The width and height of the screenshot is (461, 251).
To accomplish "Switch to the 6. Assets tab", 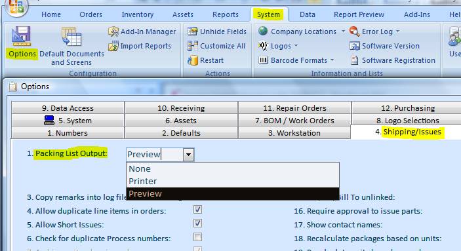I will [181, 121].
